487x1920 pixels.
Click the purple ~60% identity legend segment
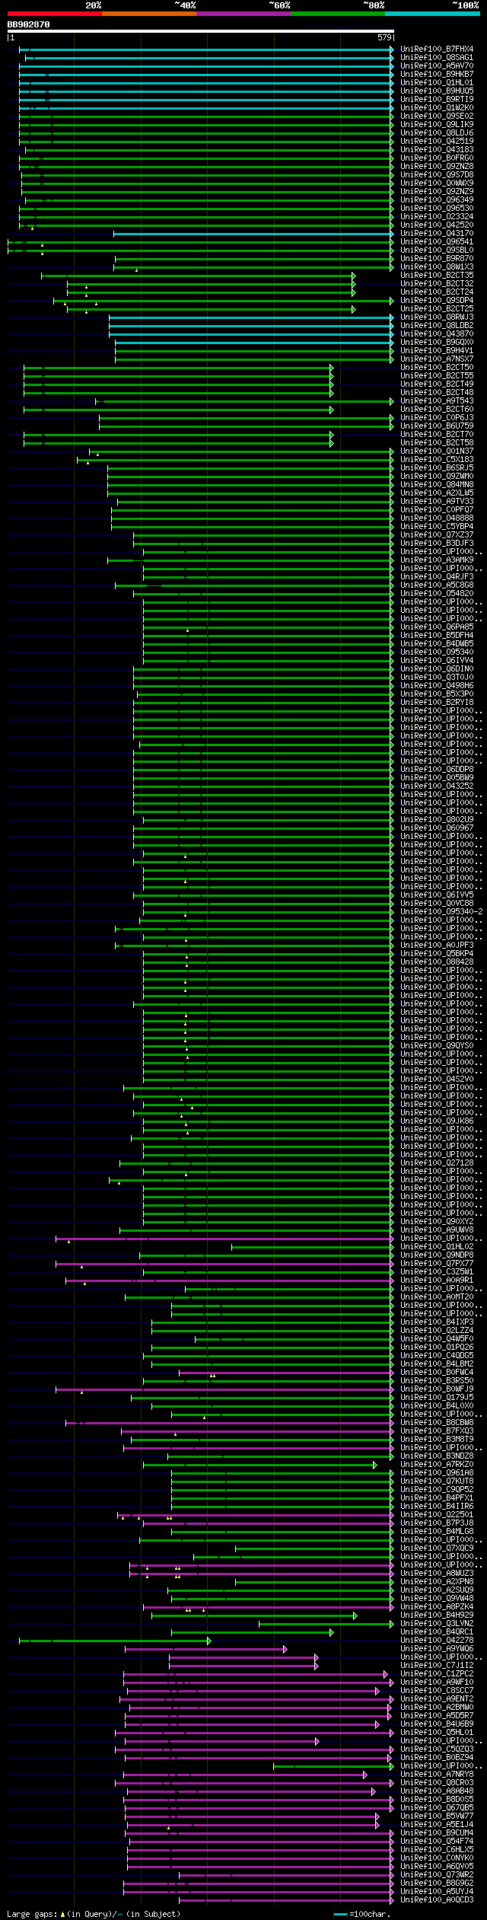coord(243,14)
